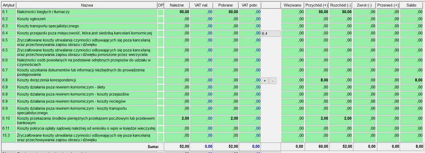The image size is (425, 153).
Task: Click the Nazwa column header
Action: coord(87,5)
